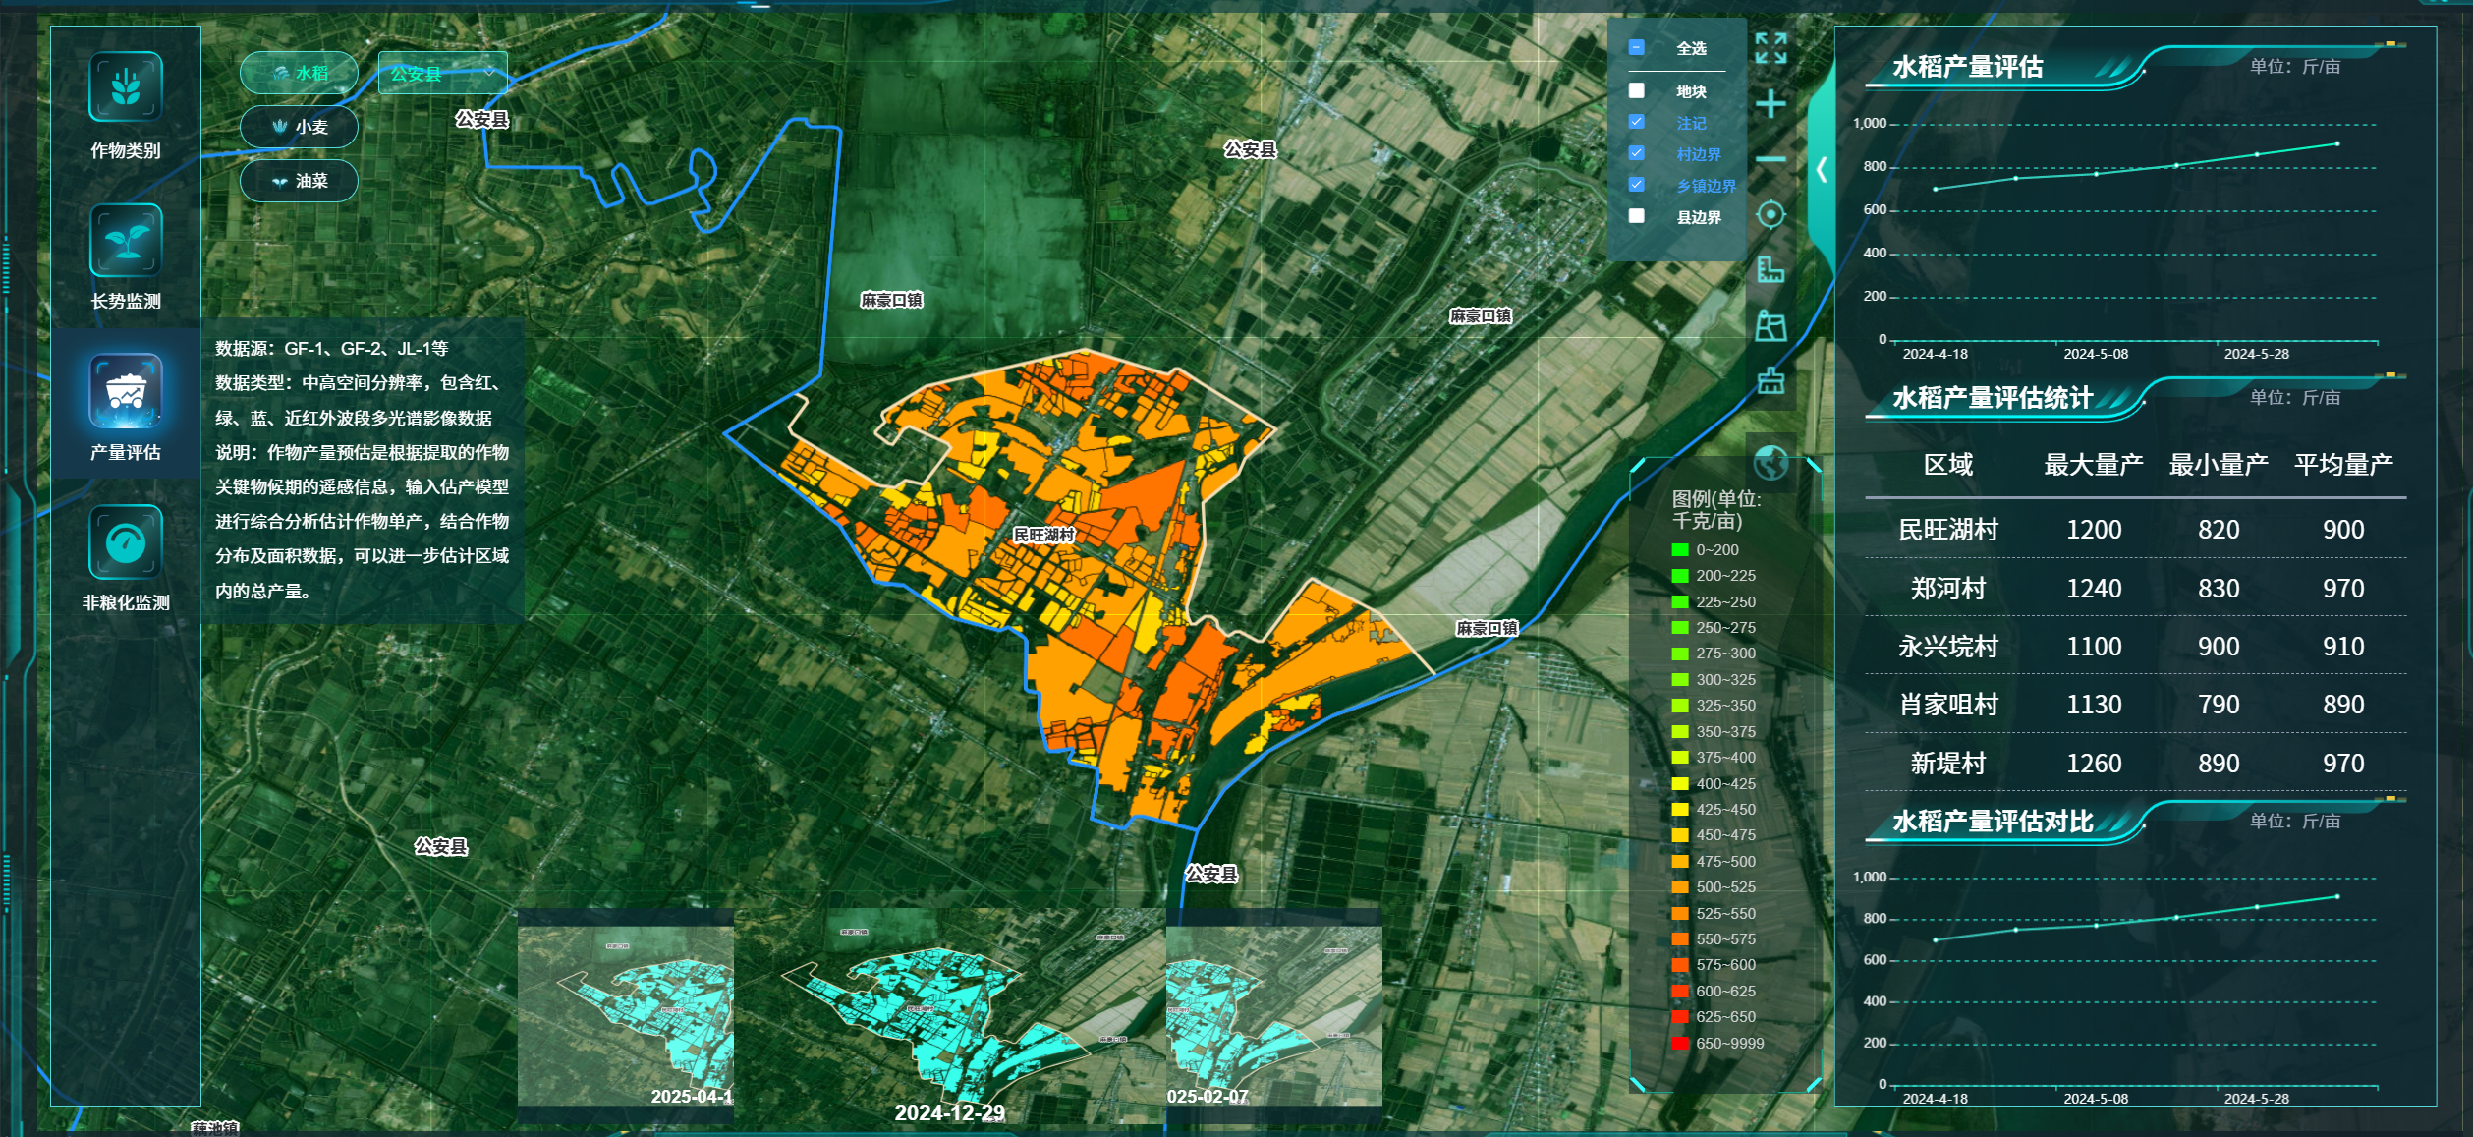Collapse the right statistics panel arrow
Viewport: 2473px width, 1137px height.
pos(1821,170)
